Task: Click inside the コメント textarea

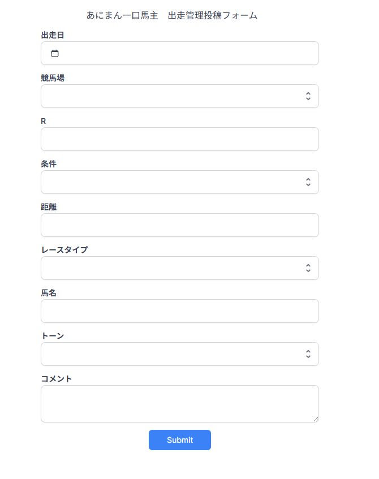Action: click(179, 403)
